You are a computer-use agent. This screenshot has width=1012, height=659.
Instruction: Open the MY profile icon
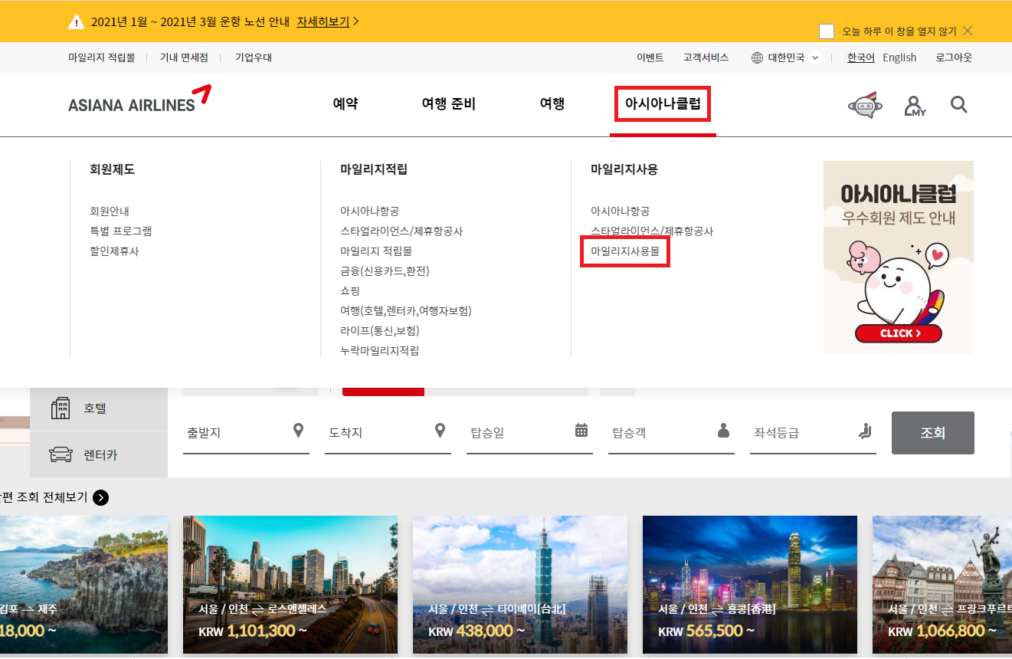(x=914, y=106)
